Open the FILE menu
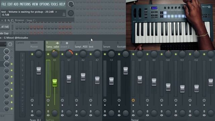 4,4
